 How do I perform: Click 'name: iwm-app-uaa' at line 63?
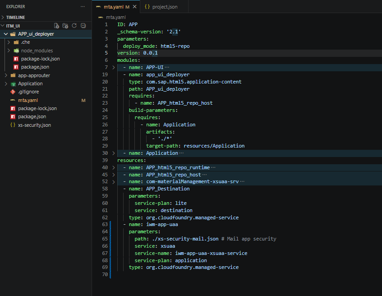point(153,224)
